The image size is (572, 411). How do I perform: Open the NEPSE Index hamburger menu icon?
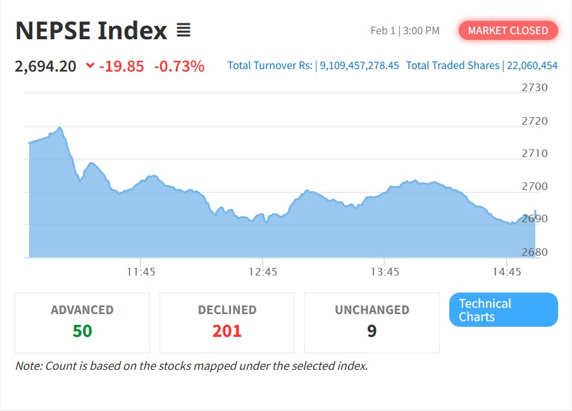tap(183, 30)
